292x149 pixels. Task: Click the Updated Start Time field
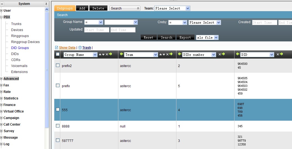tap(97, 30)
